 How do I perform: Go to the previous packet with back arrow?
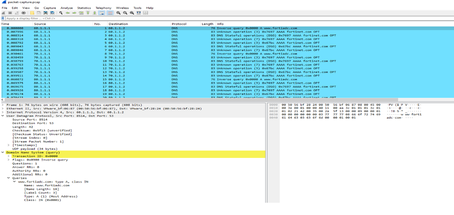tap(68, 13)
